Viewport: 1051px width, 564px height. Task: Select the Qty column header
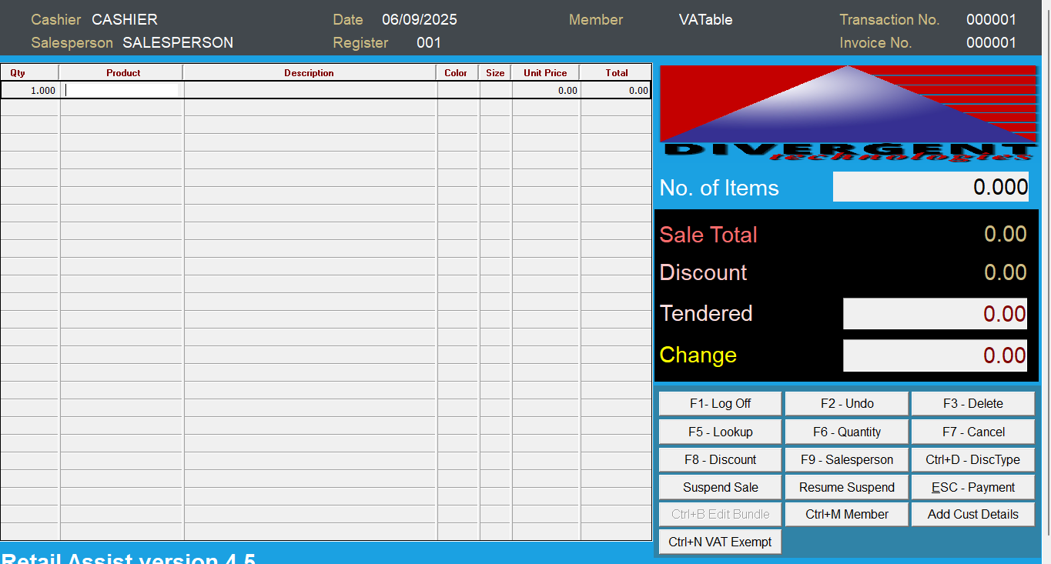(30, 72)
